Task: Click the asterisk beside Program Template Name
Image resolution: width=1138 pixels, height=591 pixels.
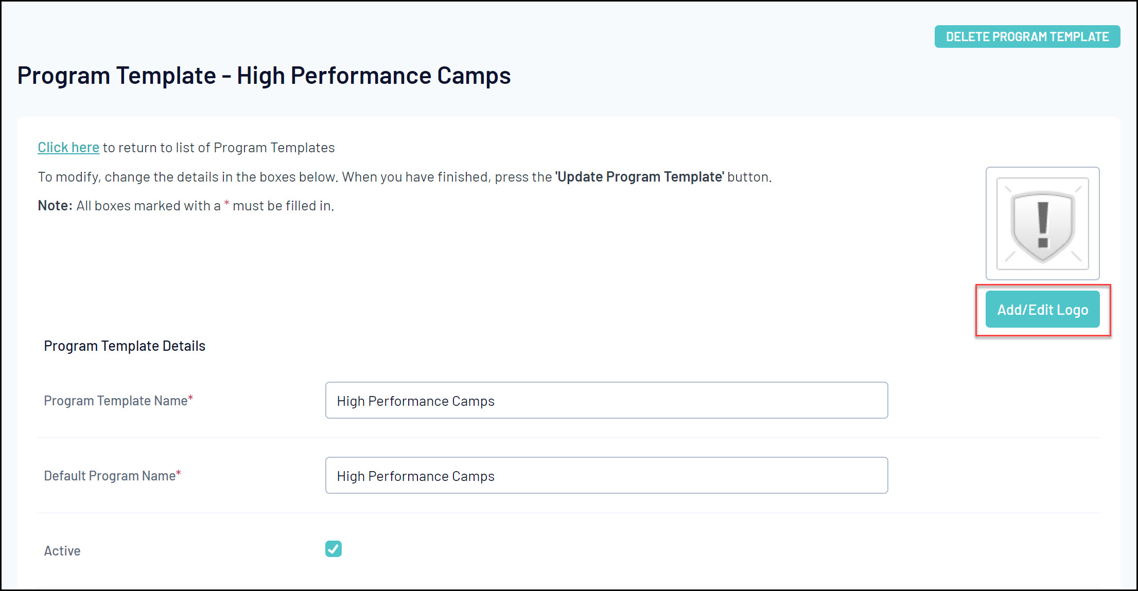Action: coord(190,398)
